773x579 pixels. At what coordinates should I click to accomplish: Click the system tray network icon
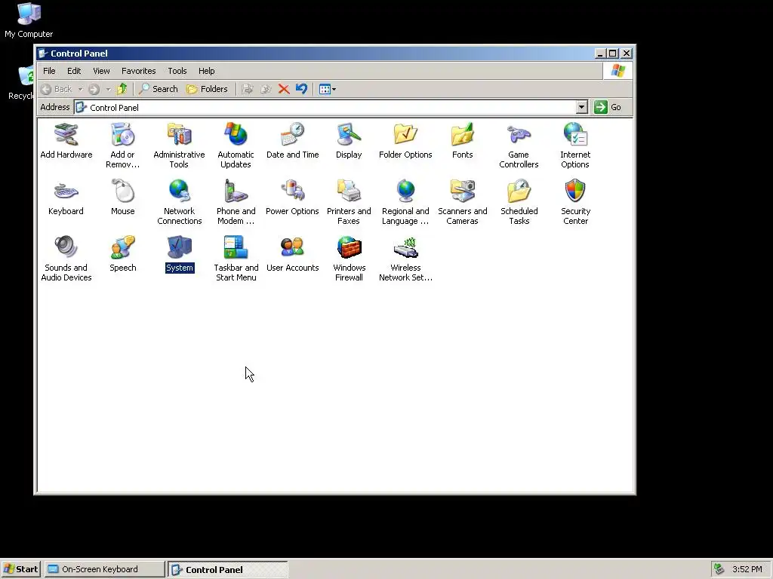(x=719, y=569)
